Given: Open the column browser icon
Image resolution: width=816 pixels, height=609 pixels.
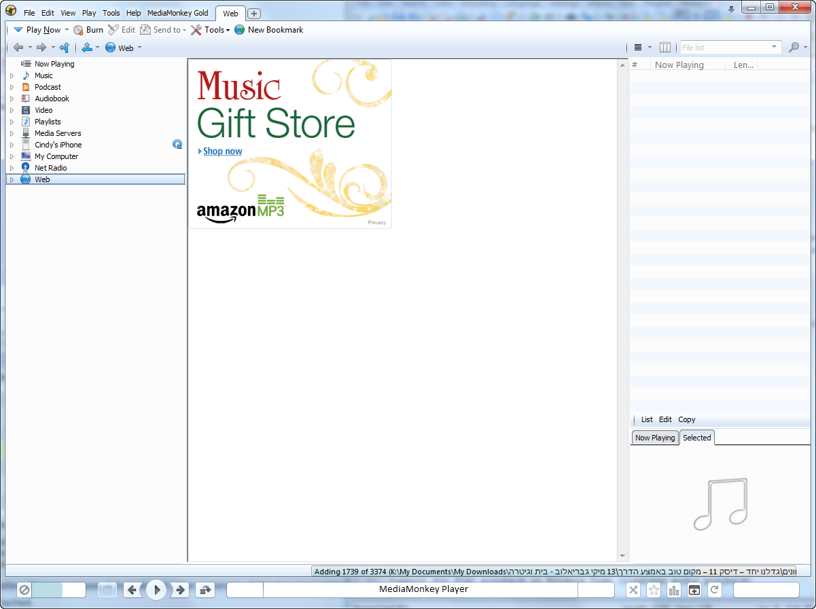Looking at the screenshot, I should [x=665, y=48].
